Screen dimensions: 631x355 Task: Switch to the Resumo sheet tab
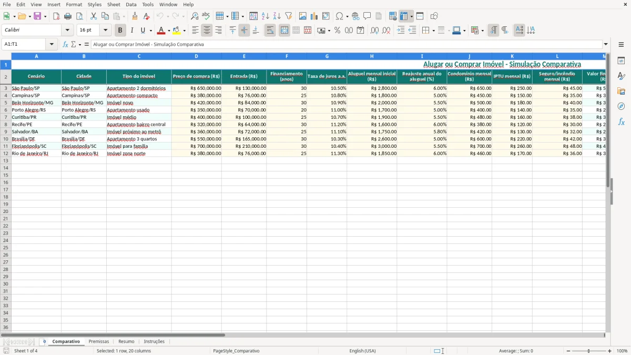tap(126, 341)
